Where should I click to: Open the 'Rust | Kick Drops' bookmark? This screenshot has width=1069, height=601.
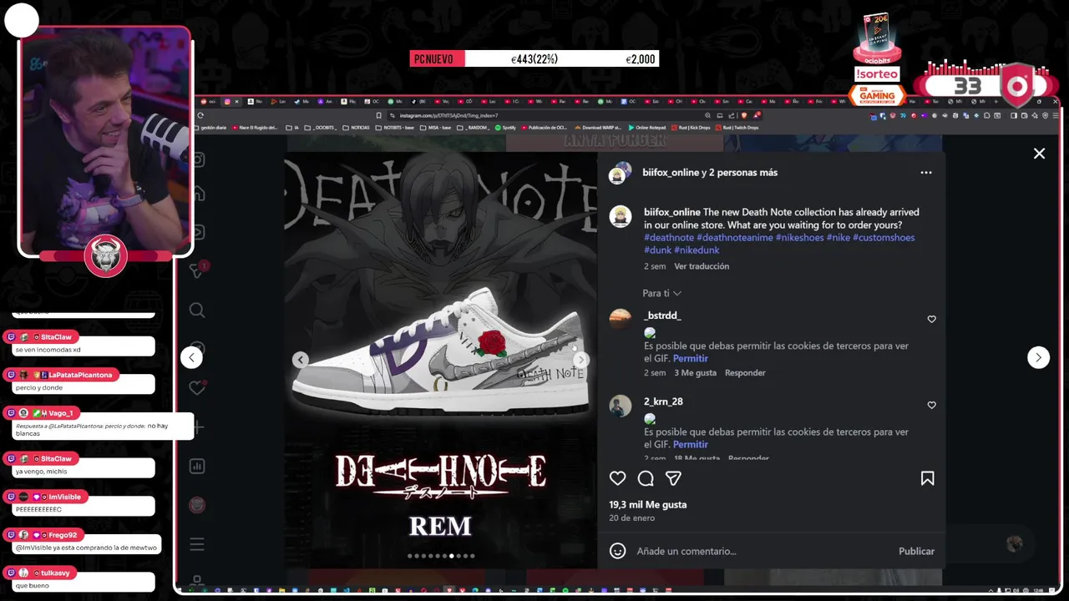click(x=690, y=128)
